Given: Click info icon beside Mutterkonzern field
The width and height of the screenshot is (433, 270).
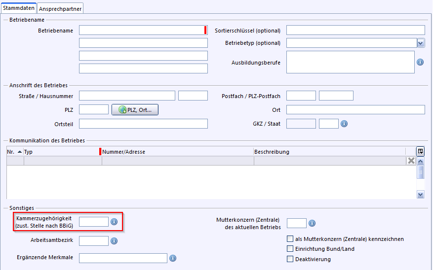Looking at the screenshot, I should (x=312, y=224).
